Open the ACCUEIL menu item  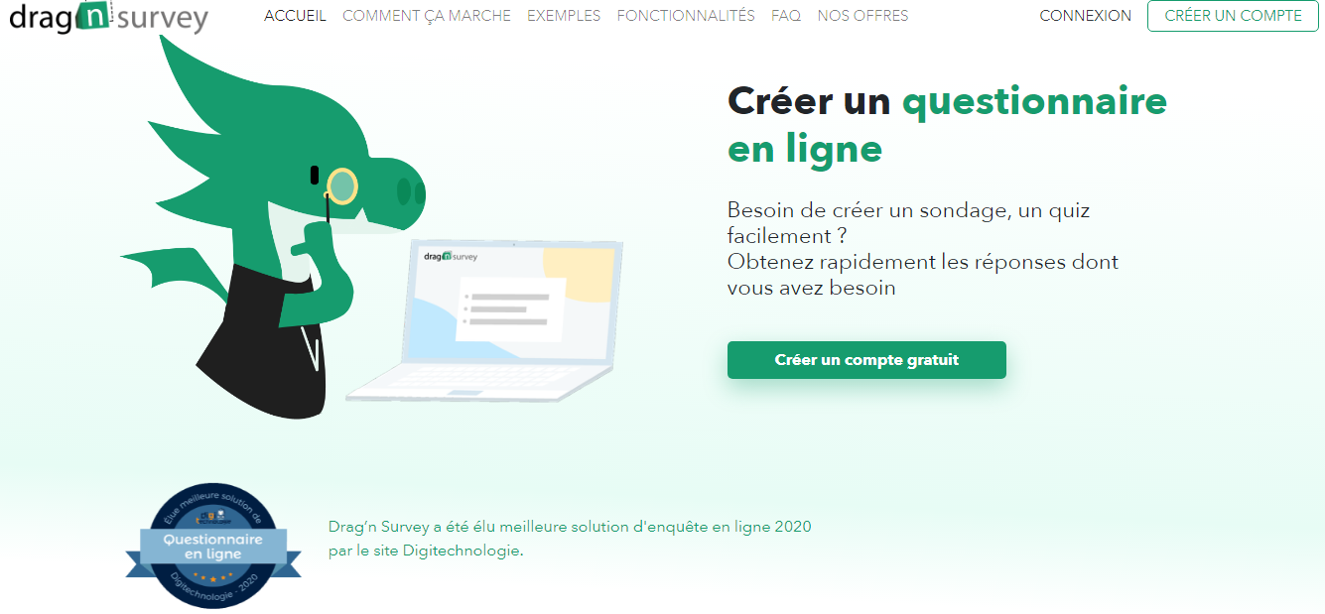pyautogui.click(x=295, y=16)
